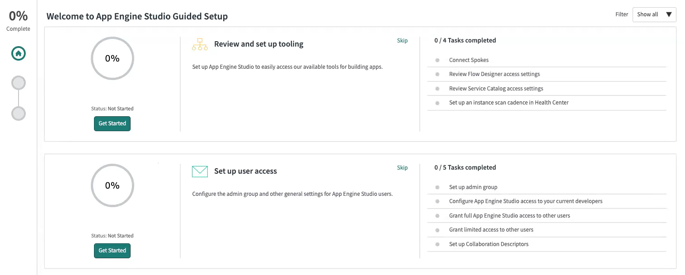Open Set up an instance scan cadence task

click(509, 103)
